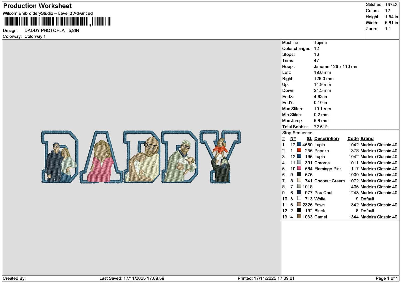Click the Machine value 'Tajima'
401x283 pixels.
[320, 43]
